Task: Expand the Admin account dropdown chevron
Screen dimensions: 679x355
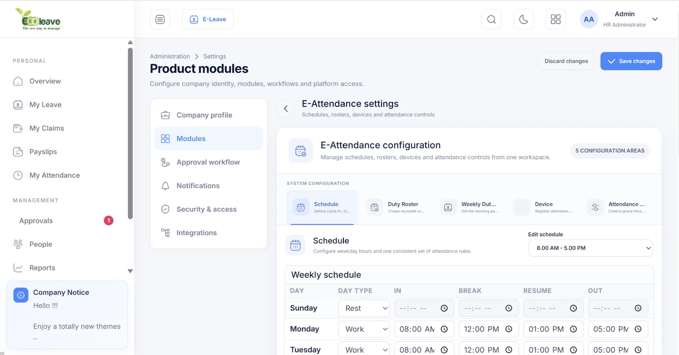Action: [655, 19]
